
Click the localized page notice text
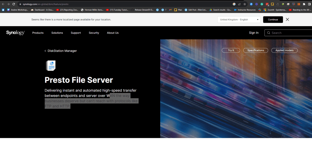[71, 19]
